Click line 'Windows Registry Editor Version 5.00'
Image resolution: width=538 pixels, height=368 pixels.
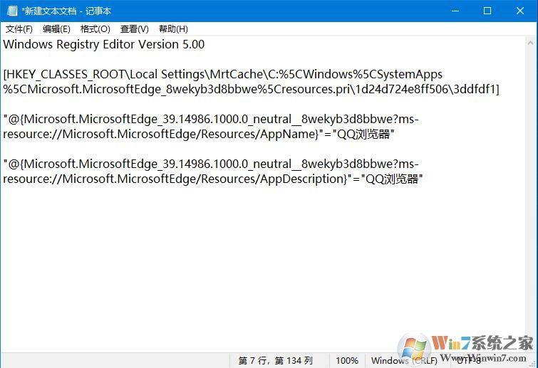coord(104,45)
